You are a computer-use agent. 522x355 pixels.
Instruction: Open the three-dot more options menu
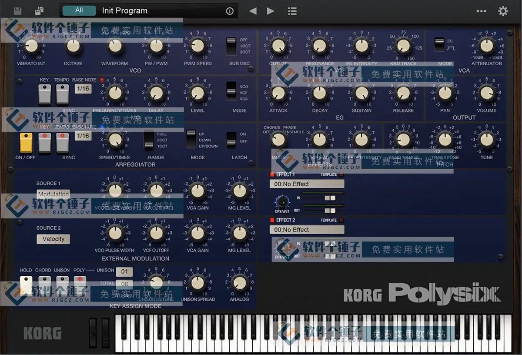point(482,11)
